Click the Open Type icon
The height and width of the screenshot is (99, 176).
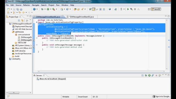pos(75,9)
